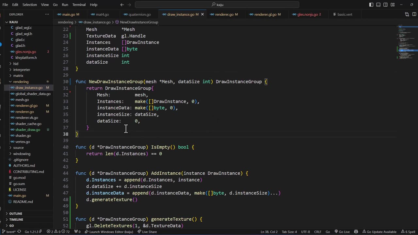
Task: Run Launch Windows Editor (kaiju) debug config
Action: 109,232
